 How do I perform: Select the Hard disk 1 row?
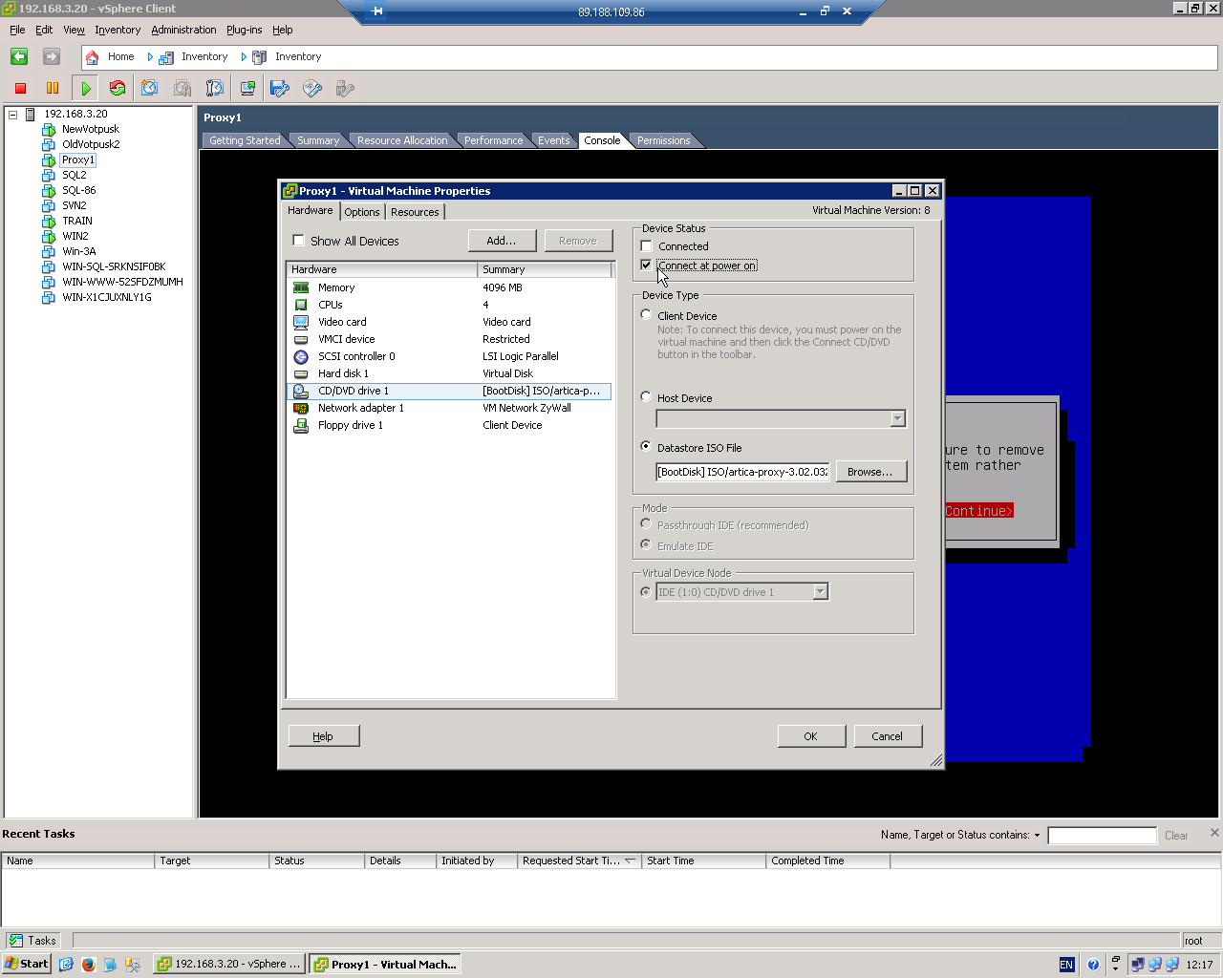pos(449,373)
